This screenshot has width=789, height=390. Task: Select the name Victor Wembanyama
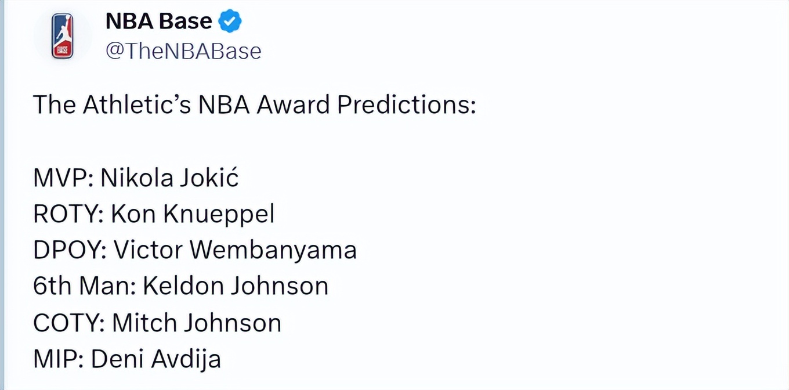[235, 250]
